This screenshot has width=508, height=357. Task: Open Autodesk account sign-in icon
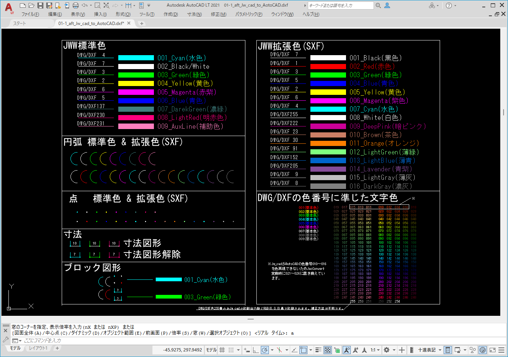click(x=387, y=6)
